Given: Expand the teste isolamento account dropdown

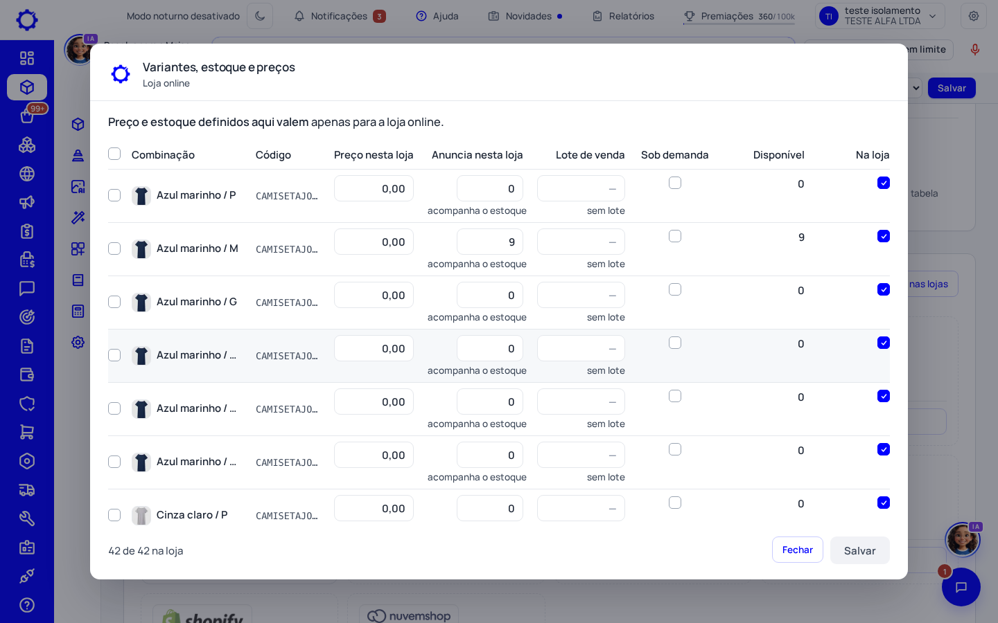Looking at the screenshot, I should click(x=880, y=16).
